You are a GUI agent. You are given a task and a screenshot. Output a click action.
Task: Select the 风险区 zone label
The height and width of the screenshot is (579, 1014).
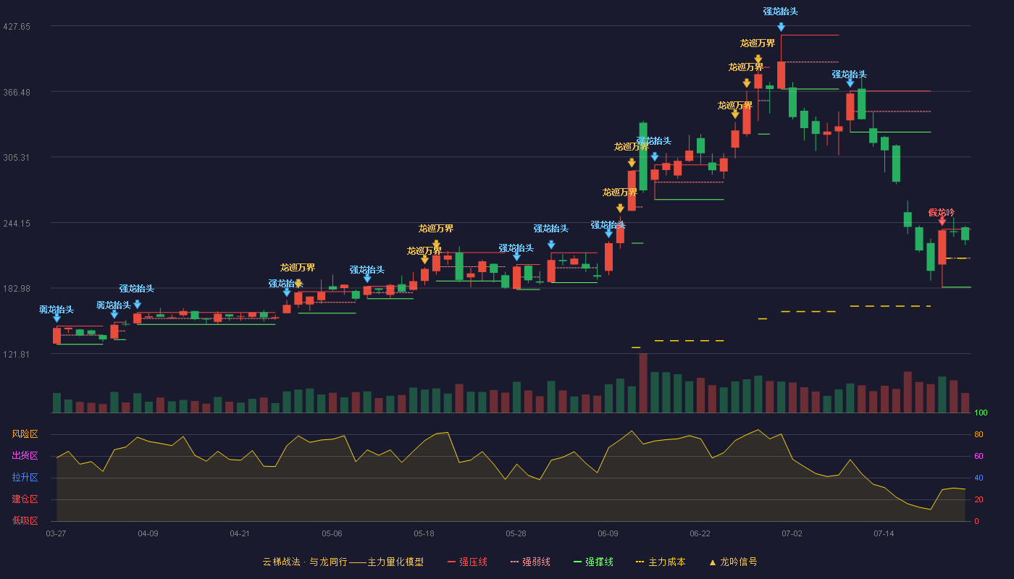coord(25,434)
